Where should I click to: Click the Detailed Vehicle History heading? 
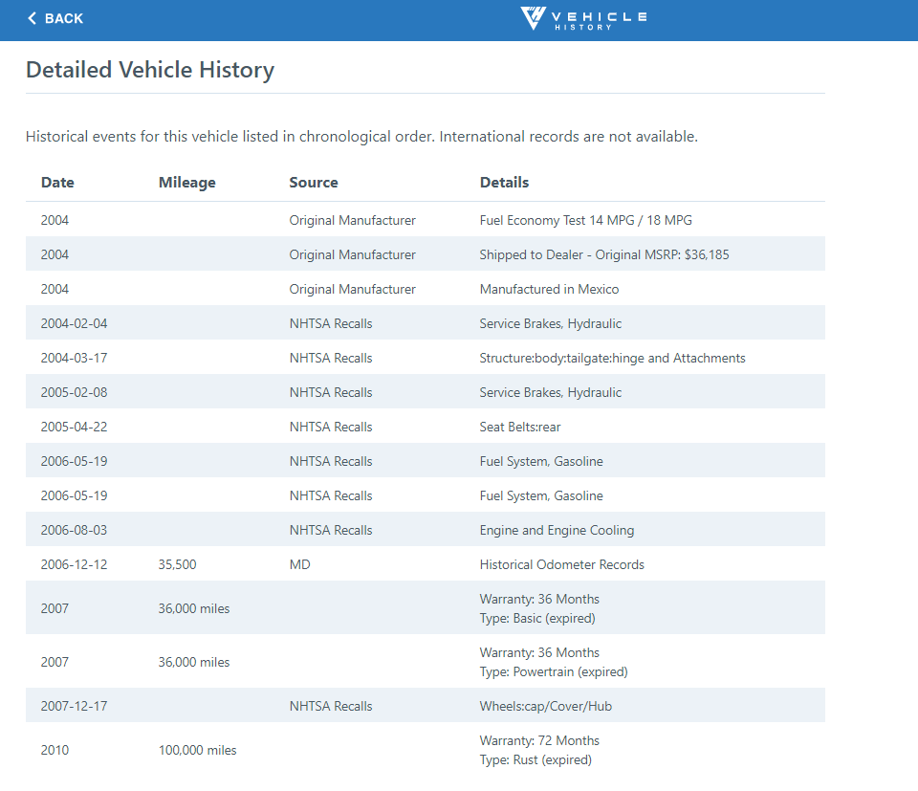[149, 69]
